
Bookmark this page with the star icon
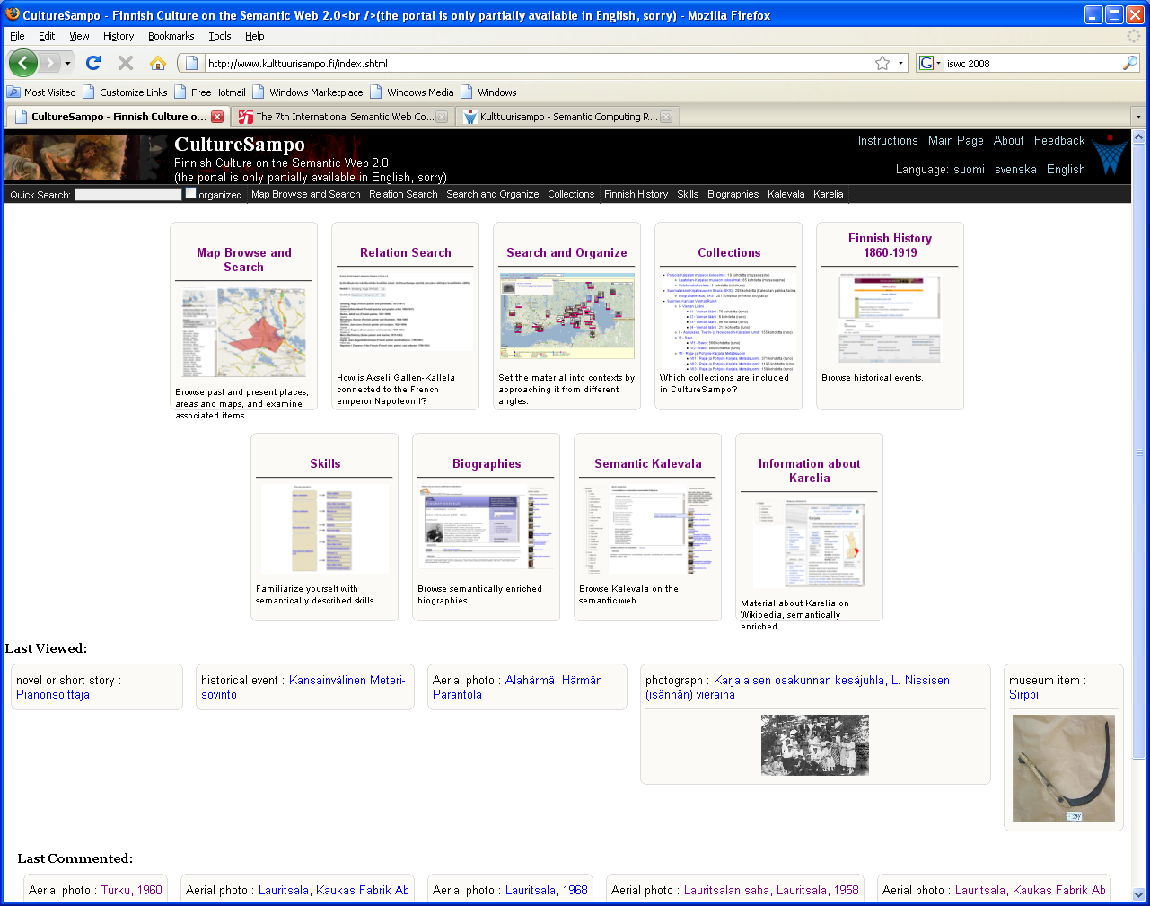pos(882,63)
